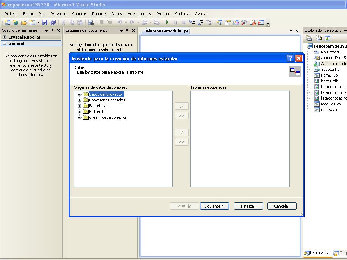This screenshot has height=260, width=347.
Task: Click the Redo arrow icon
Action: coord(132,22)
